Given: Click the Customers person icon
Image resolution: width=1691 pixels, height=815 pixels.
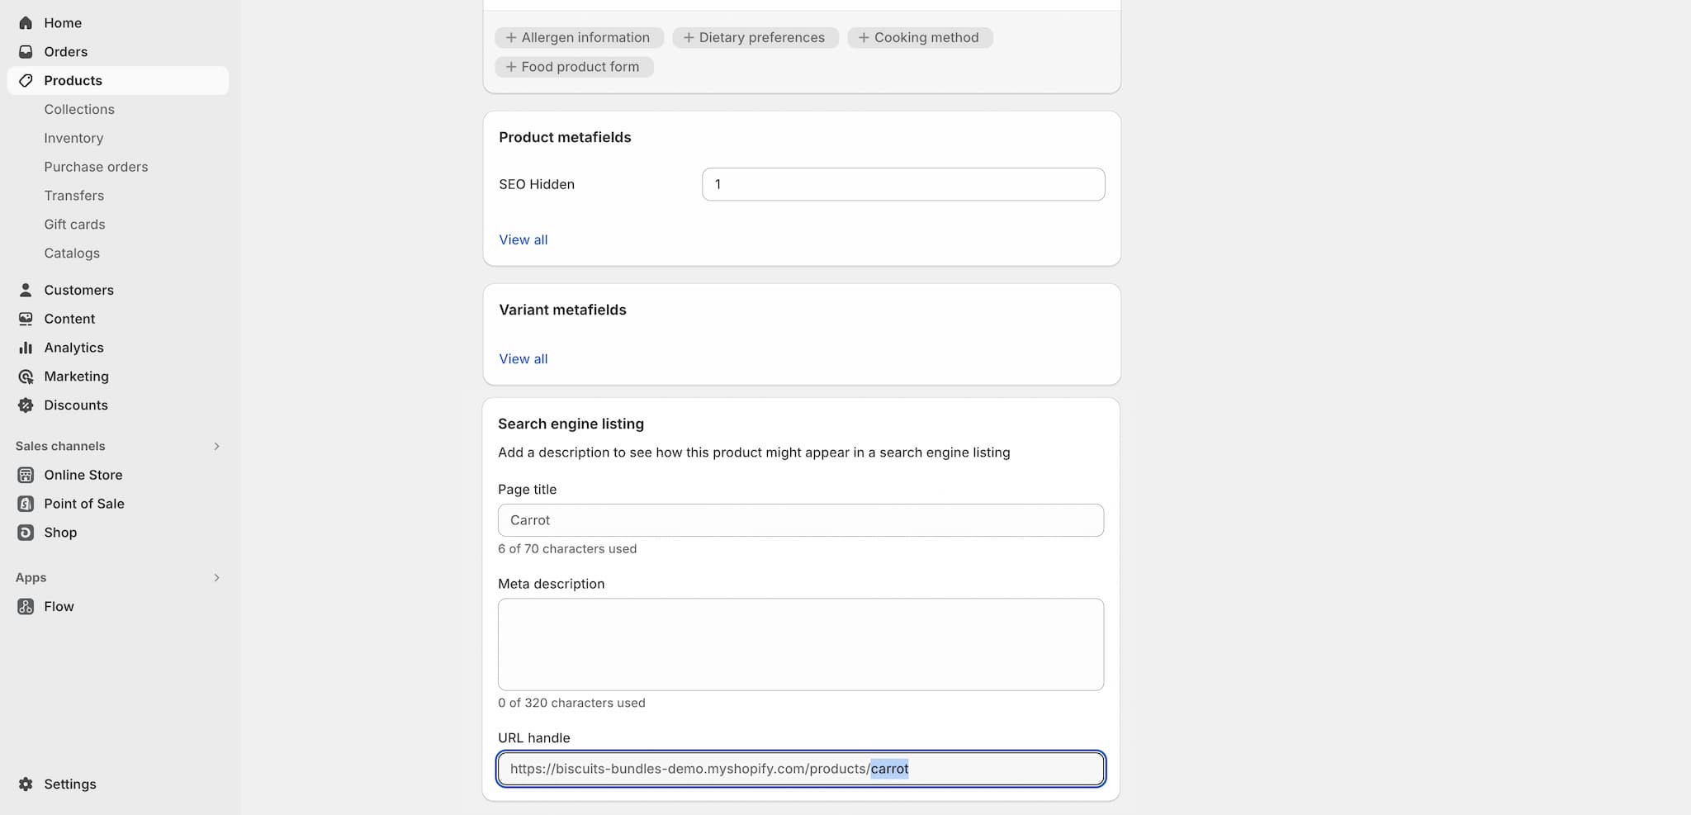Looking at the screenshot, I should coord(26,290).
